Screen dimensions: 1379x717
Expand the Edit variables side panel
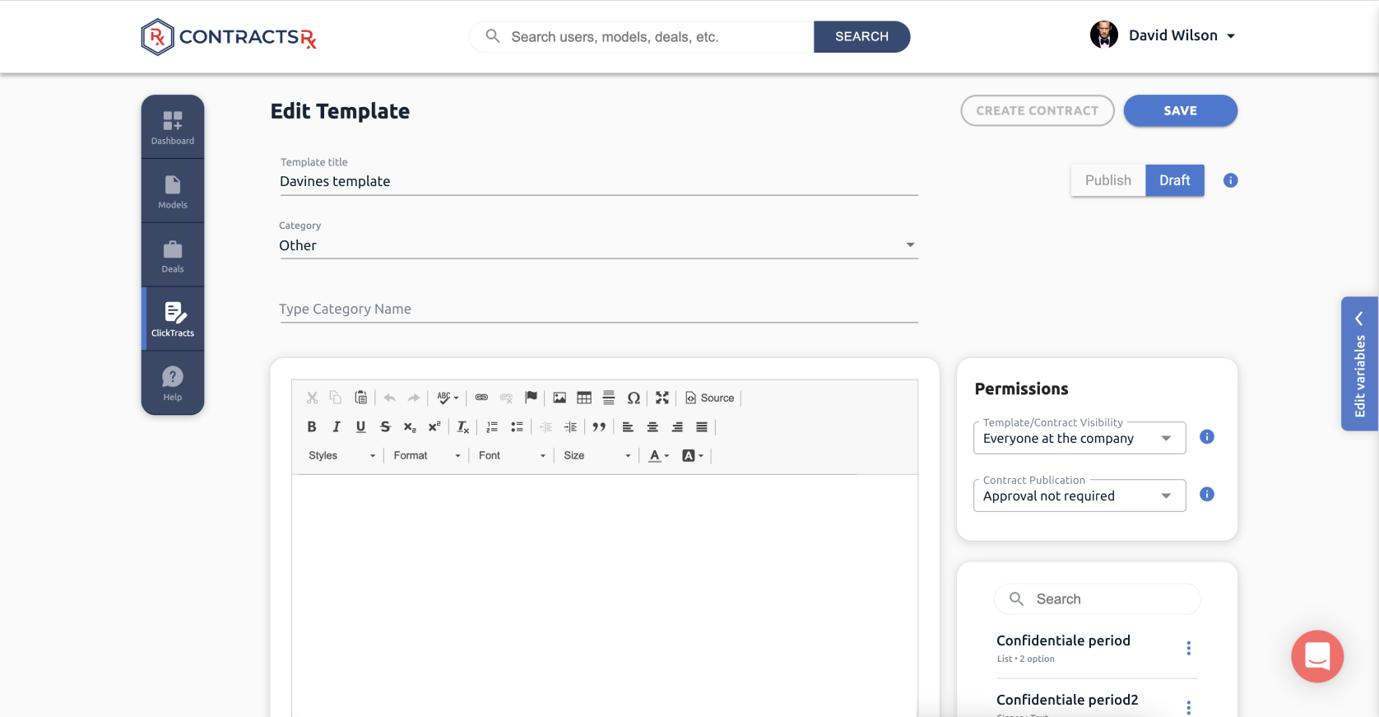pos(1359,364)
